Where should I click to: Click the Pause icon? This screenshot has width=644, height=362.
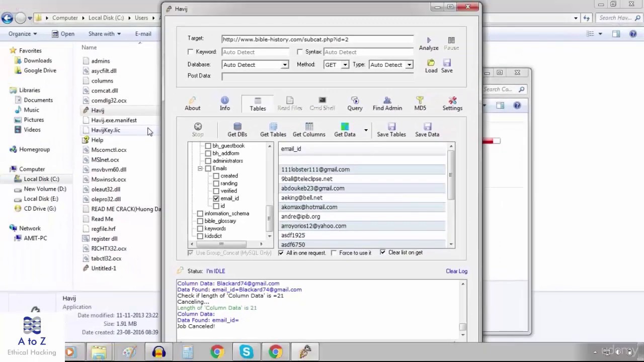[x=451, y=40]
